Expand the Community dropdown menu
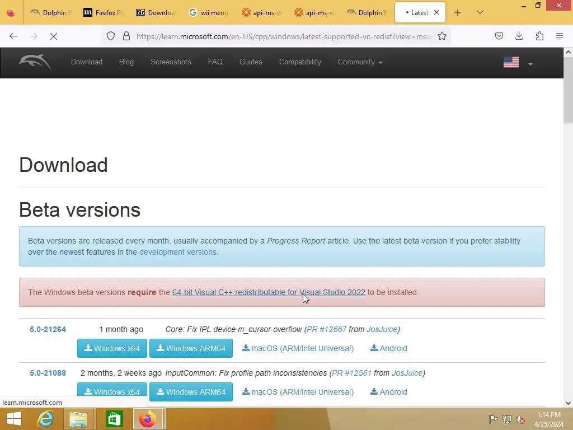The height and width of the screenshot is (430, 573). tap(360, 62)
